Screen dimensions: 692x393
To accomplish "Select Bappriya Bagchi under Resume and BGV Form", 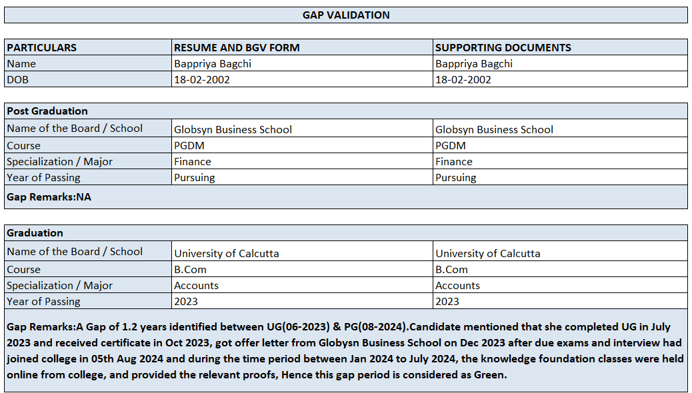I will tap(213, 64).
